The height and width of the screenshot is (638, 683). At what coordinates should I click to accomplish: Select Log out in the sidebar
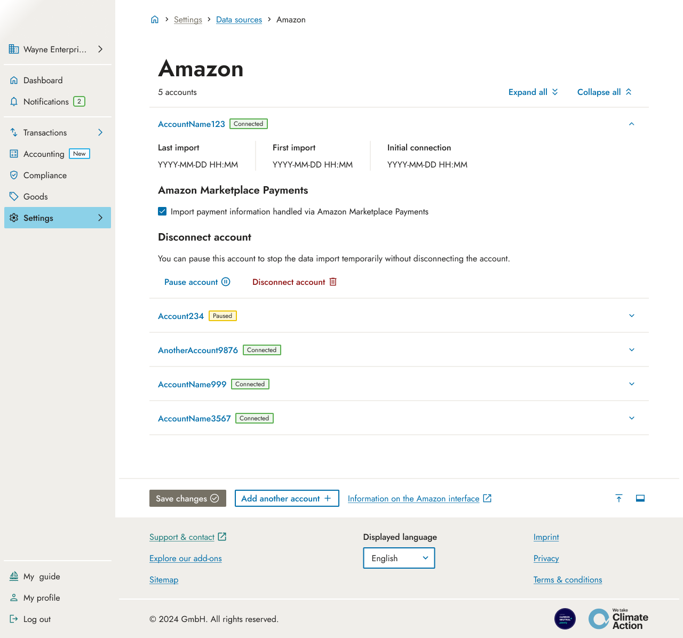[58, 619]
